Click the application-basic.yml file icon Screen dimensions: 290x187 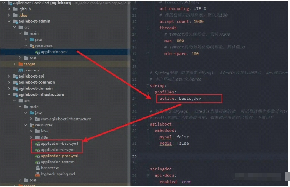(x=37, y=144)
